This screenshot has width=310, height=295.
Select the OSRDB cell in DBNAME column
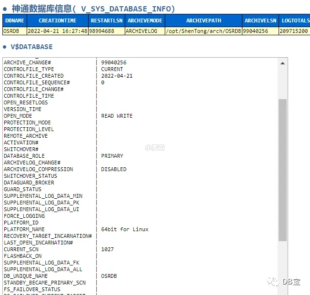15,31
